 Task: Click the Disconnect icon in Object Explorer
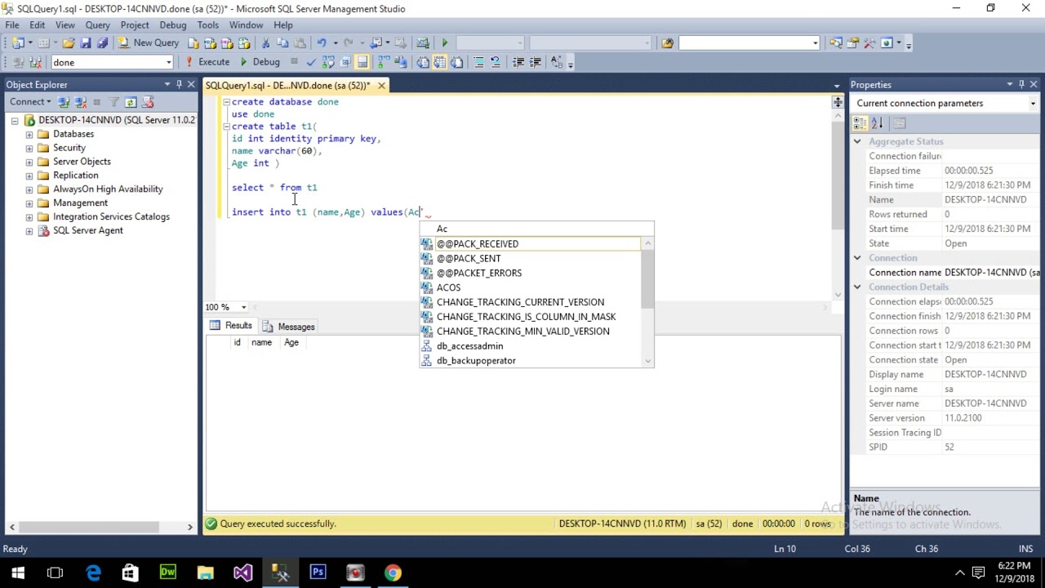coord(80,102)
